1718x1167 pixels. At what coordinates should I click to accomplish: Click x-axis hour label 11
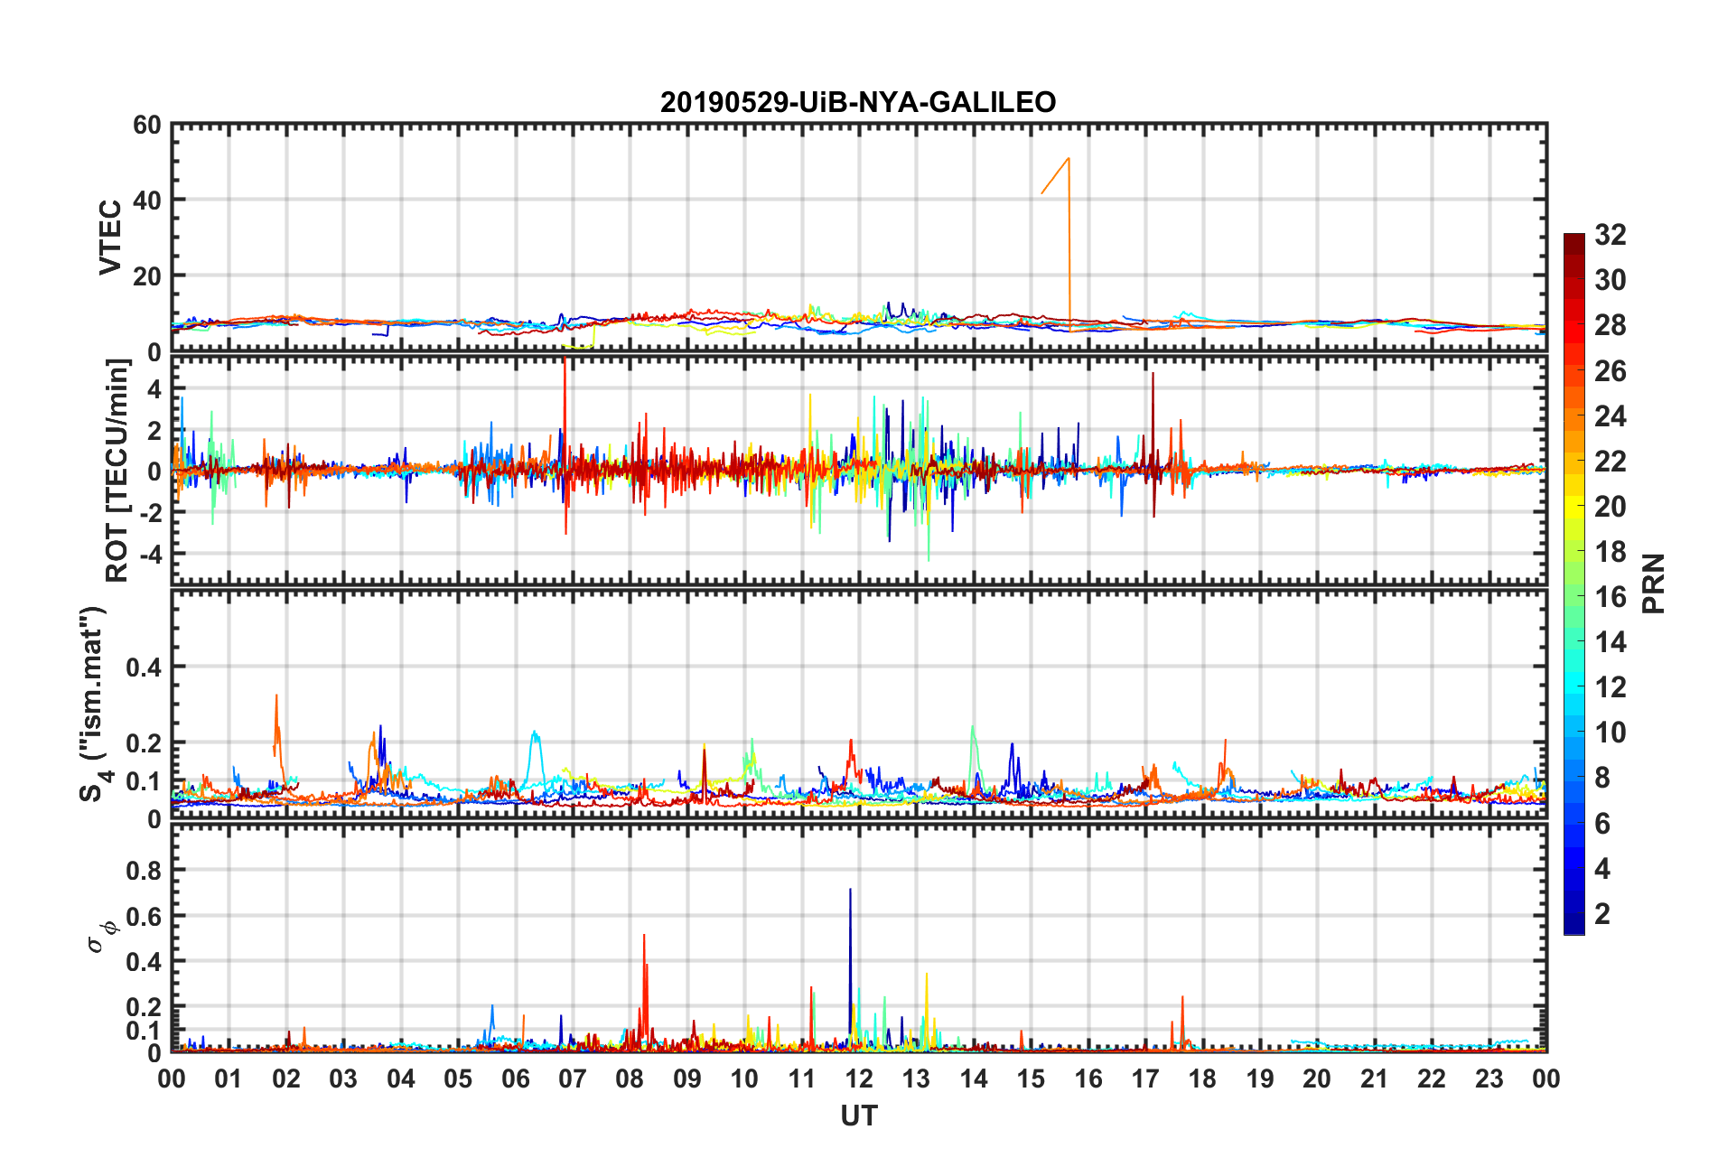(802, 1078)
